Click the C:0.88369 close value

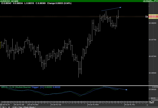coord(40,3)
